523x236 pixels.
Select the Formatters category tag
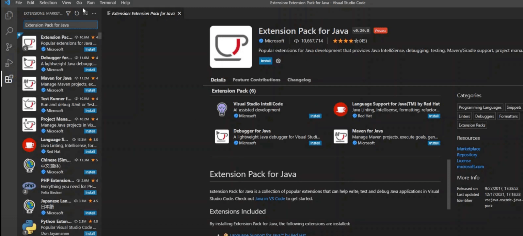click(x=508, y=116)
